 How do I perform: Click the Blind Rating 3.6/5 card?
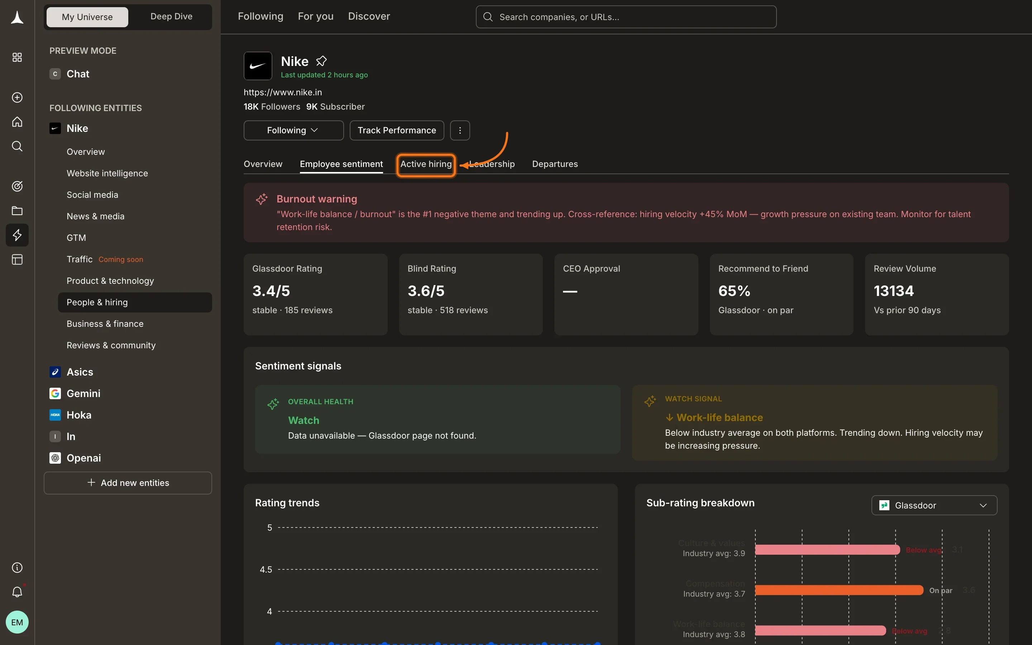coord(471,294)
